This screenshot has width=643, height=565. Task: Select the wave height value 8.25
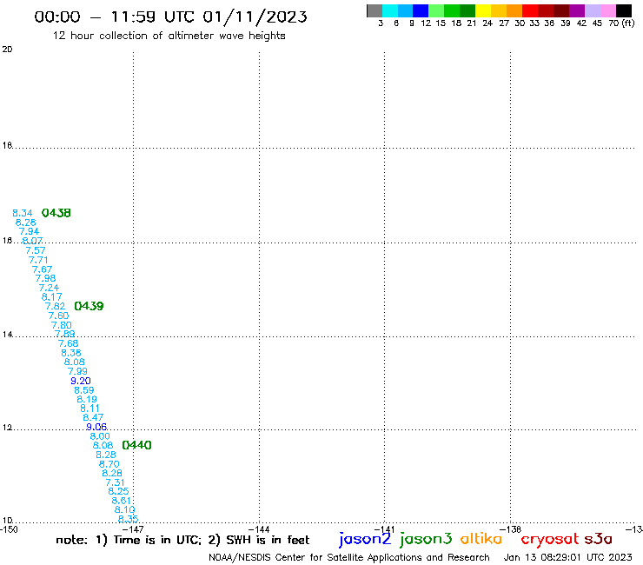(x=118, y=491)
